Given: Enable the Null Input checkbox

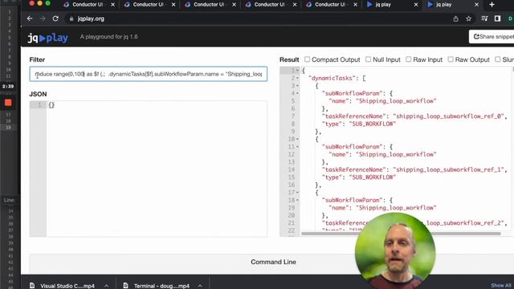Looking at the screenshot, I should click(x=368, y=59).
